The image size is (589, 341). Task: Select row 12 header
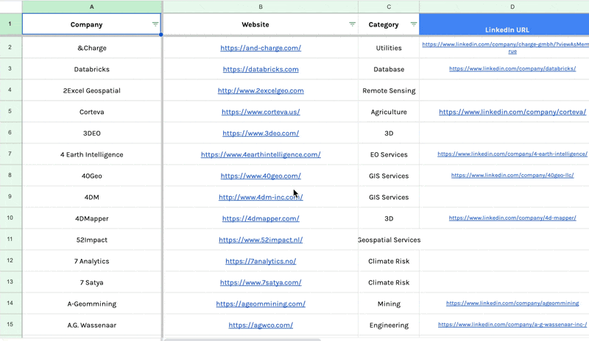coord(10,261)
